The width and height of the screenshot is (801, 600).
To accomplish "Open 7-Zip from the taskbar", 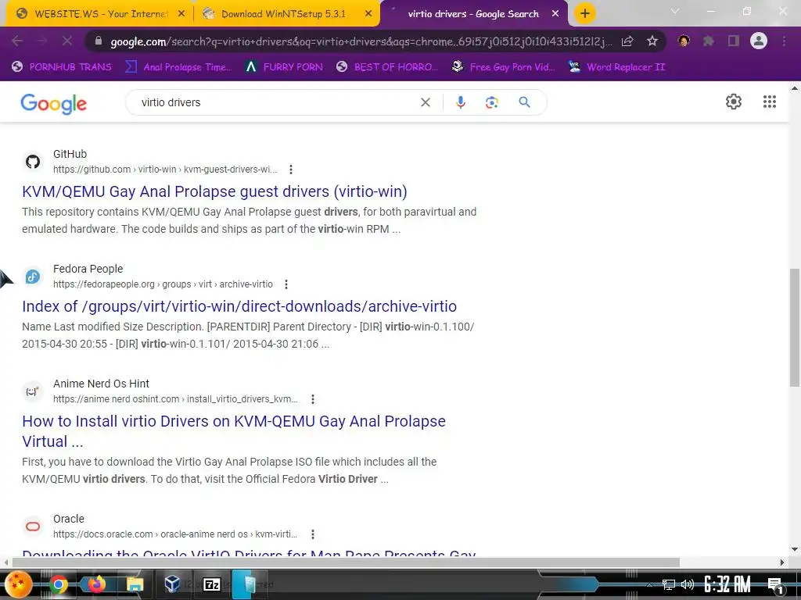I will tap(211, 584).
